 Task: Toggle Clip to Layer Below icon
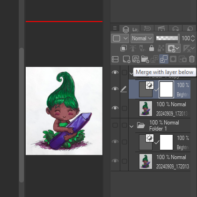click(124, 48)
